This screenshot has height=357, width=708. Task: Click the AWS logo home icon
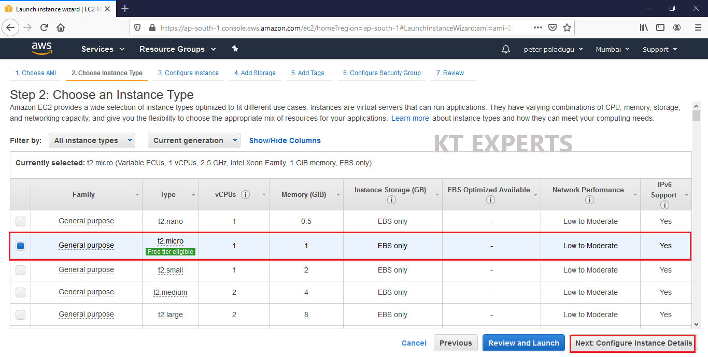click(41, 49)
